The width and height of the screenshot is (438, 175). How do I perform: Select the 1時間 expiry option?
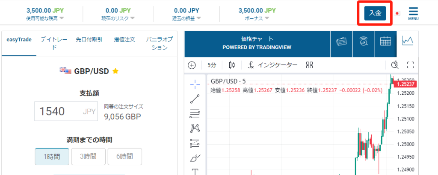(x=52, y=156)
